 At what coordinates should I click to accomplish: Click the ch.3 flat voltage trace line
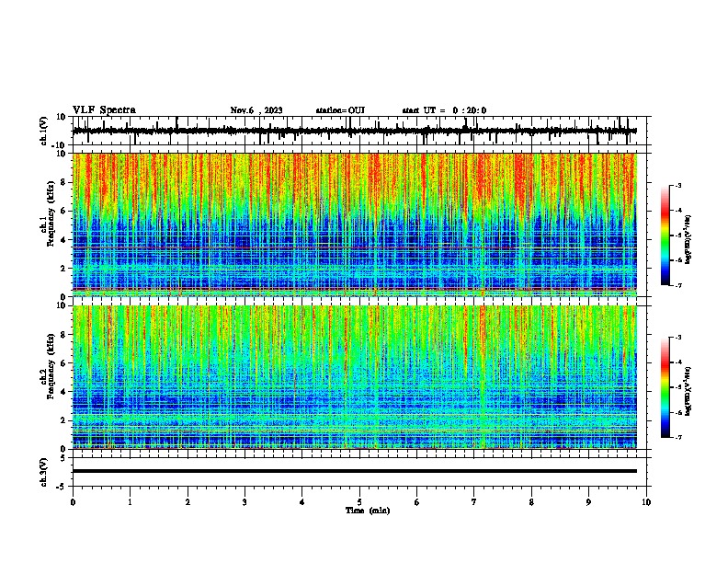point(355,471)
